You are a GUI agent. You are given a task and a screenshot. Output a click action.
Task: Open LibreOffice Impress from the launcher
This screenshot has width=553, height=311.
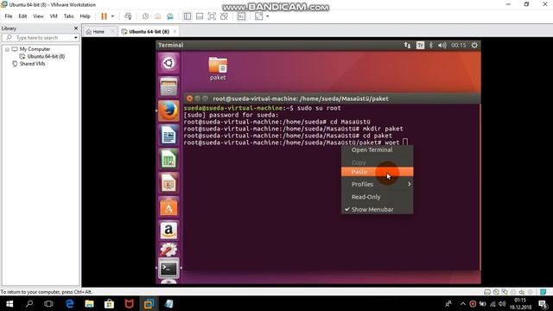[x=168, y=182]
